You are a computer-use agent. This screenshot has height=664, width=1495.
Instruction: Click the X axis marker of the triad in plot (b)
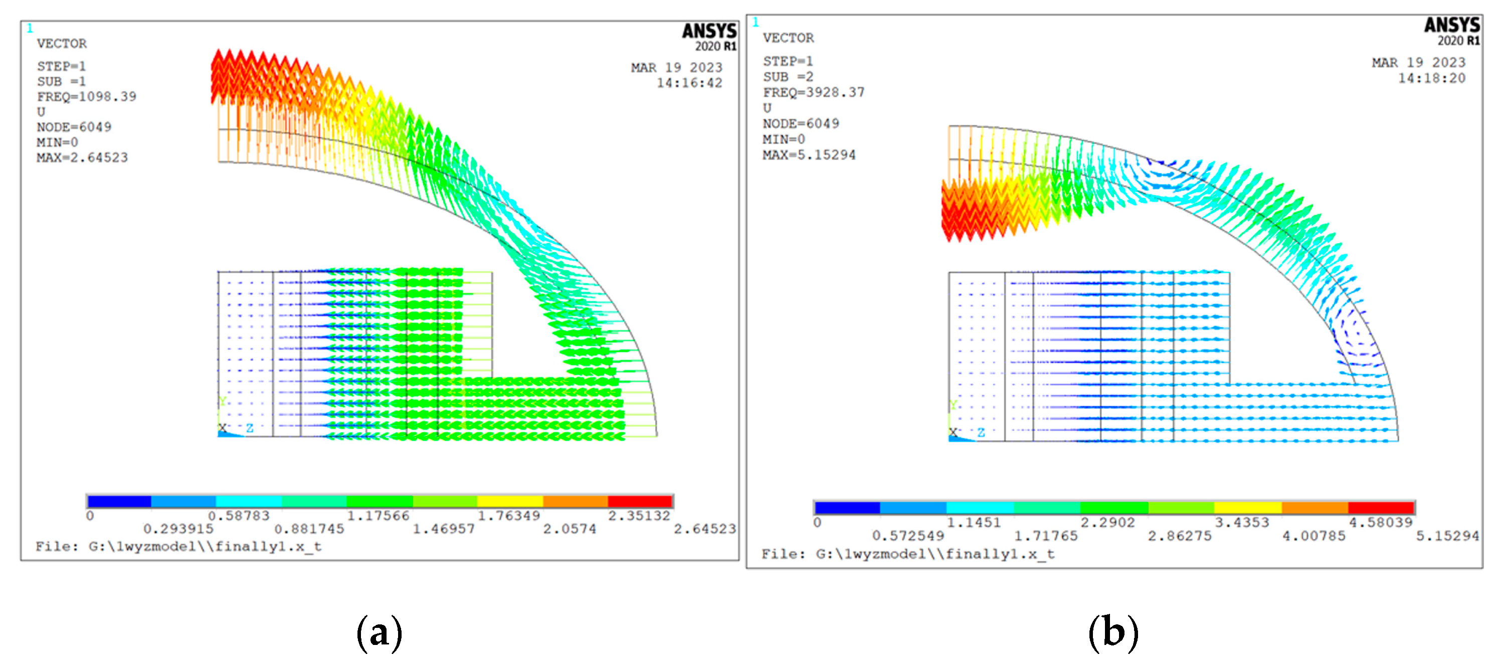coord(954,432)
